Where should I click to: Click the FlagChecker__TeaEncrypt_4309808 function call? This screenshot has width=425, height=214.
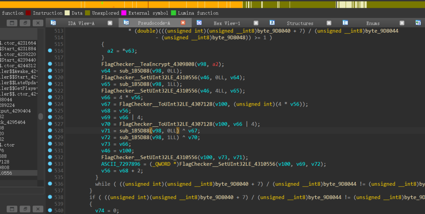pos(148,64)
